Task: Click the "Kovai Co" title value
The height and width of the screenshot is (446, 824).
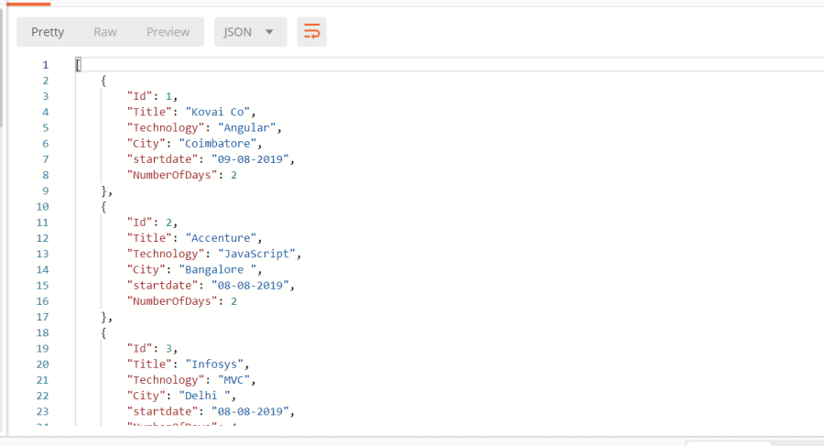Action: 219,112
